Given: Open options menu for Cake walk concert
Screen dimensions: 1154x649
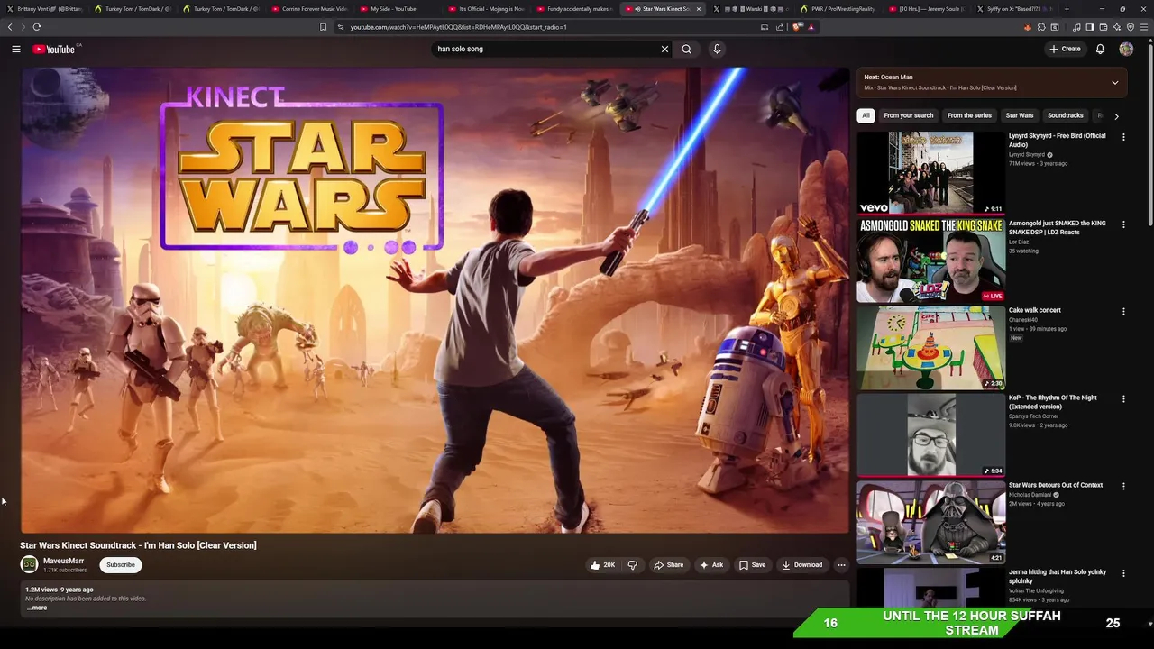Looking at the screenshot, I should pyautogui.click(x=1123, y=312).
